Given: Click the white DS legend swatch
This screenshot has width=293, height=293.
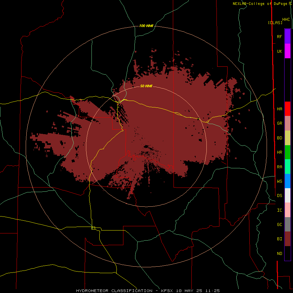Looking at the screenshot, I should [287, 195].
